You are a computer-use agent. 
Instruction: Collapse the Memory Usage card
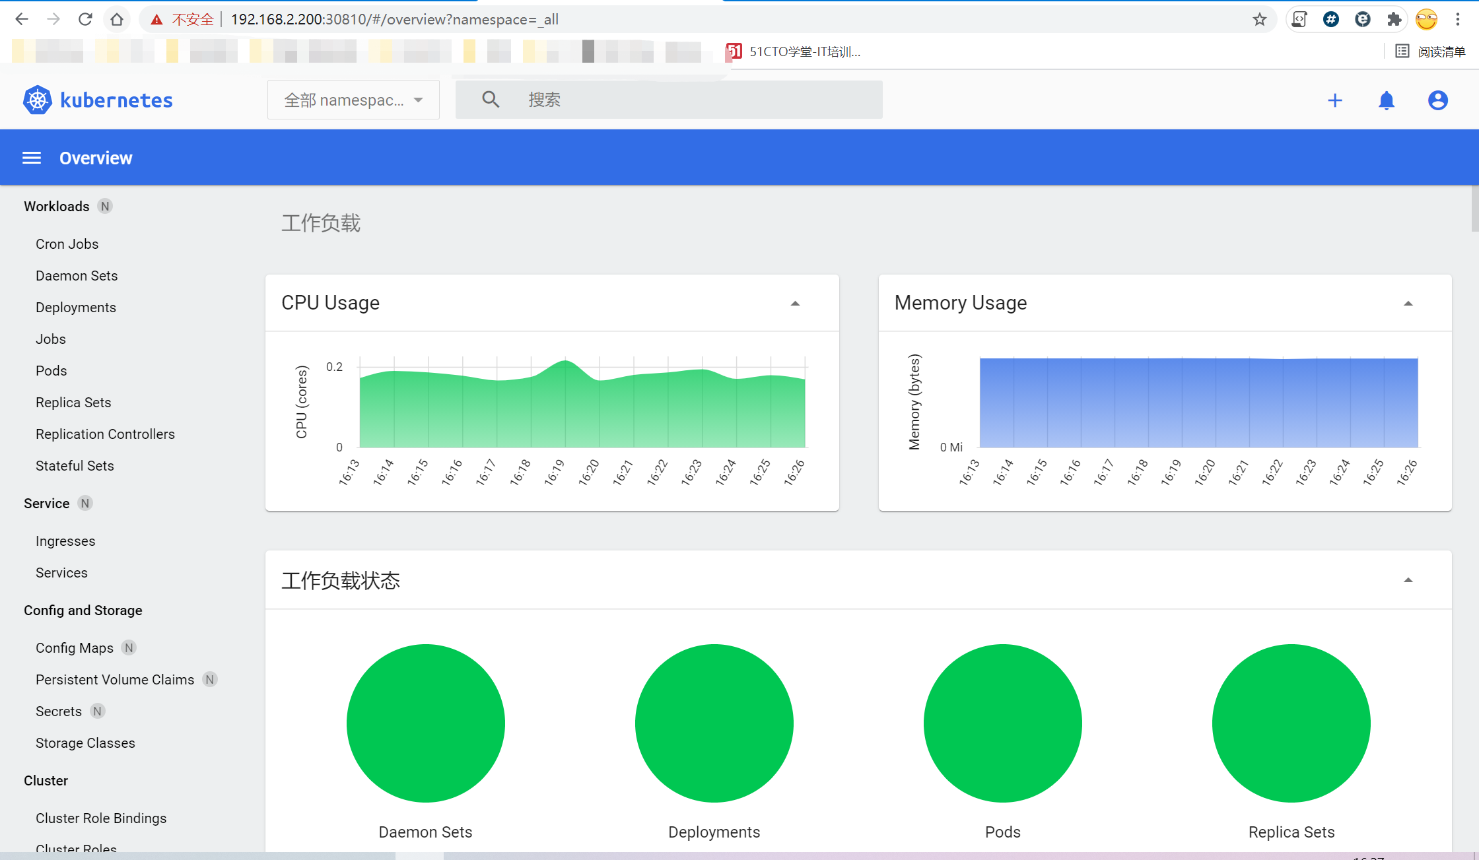pos(1408,304)
